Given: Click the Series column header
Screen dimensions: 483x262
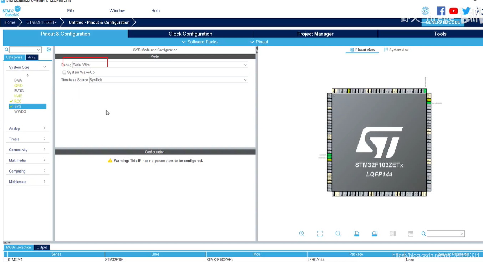Looking at the screenshot, I should click(x=56, y=254).
